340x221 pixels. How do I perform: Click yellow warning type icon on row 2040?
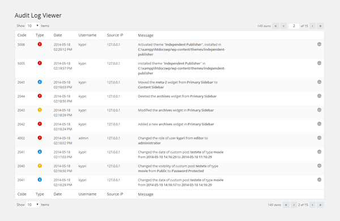pyautogui.click(x=40, y=165)
